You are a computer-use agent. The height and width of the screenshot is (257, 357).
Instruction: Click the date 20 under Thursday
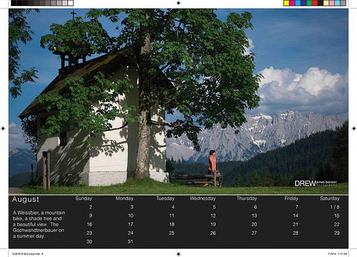click(254, 224)
